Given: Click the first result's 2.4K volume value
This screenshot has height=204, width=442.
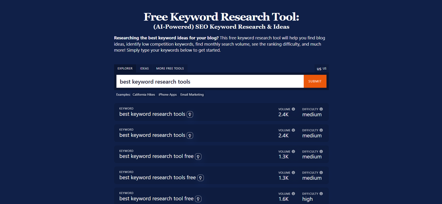Looking at the screenshot, I should pos(283,115).
